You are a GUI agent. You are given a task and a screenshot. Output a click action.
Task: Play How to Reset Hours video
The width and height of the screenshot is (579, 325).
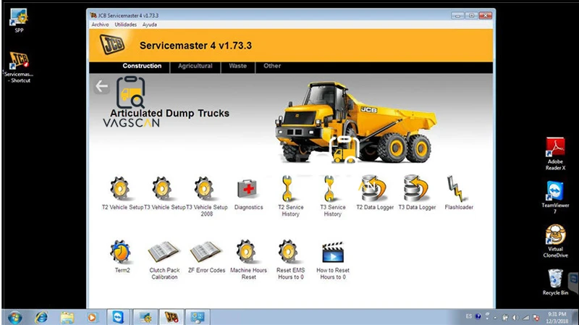[x=333, y=253]
